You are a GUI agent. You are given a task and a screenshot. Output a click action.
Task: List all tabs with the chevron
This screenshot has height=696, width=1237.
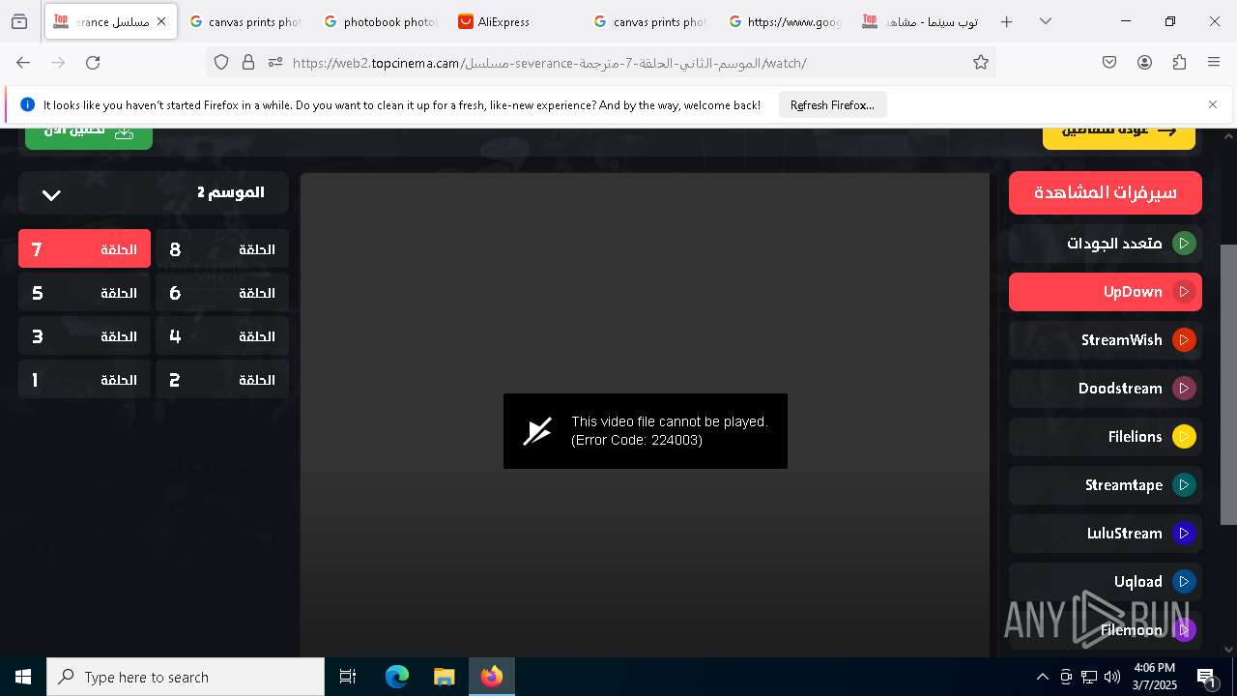pos(1046,21)
